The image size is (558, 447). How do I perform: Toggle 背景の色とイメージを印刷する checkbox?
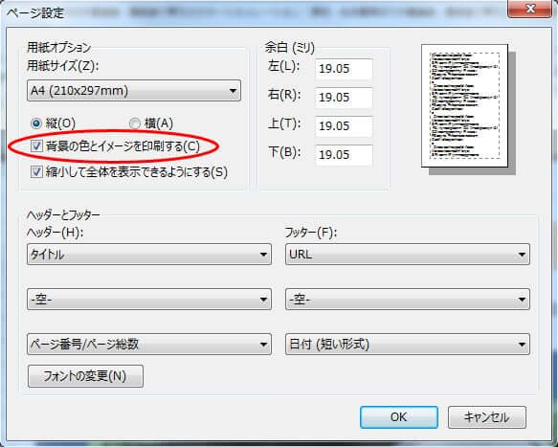[36, 145]
